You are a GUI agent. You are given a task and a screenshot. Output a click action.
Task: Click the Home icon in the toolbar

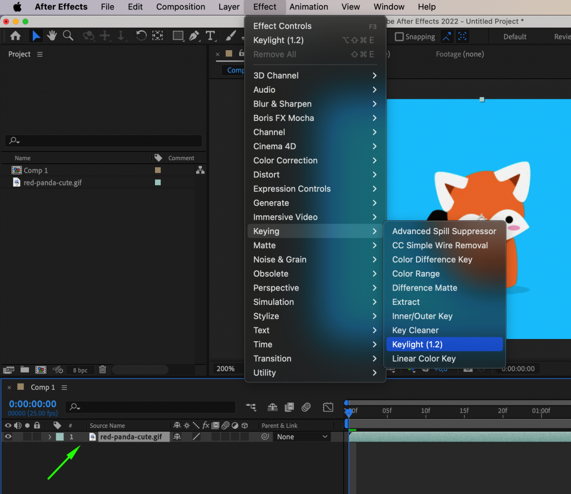point(15,36)
